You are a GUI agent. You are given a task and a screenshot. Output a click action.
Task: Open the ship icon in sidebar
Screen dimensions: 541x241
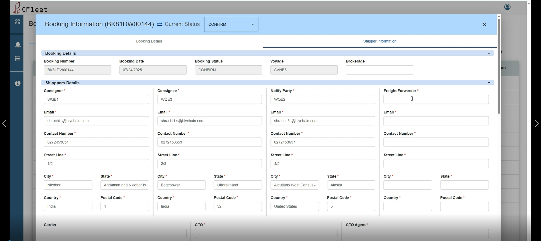[x=17, y=44]
